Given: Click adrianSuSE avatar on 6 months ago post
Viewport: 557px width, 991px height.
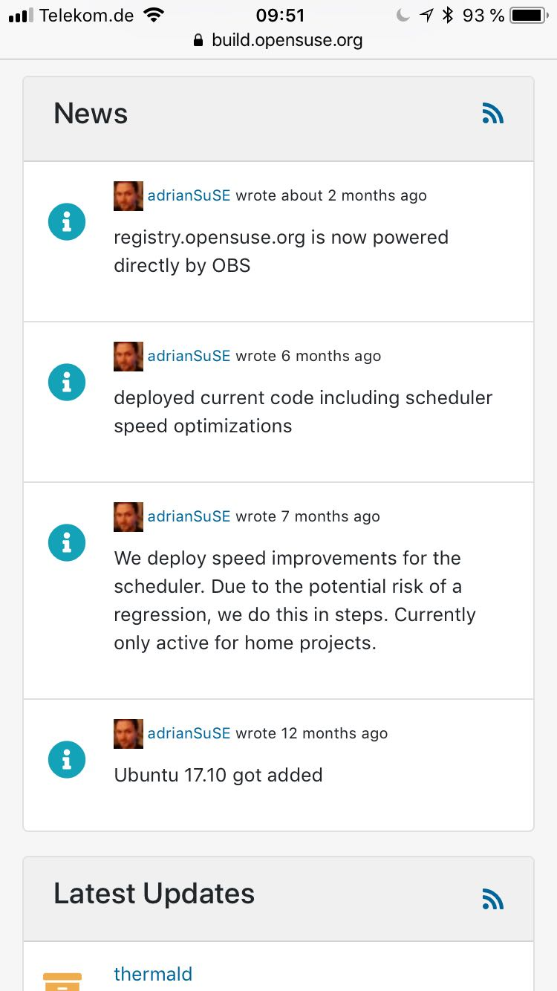Looking at the screenshot, I should point(128,356).
